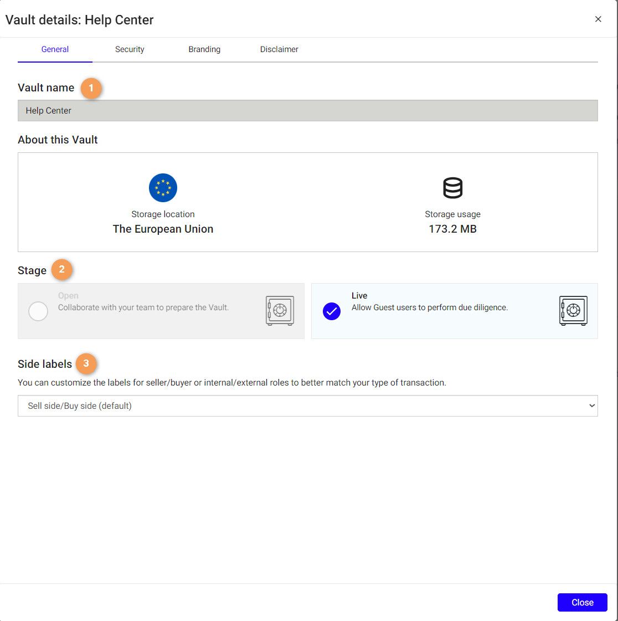
Task: Select the Live stage checked radio button
Action: [332, 311]
